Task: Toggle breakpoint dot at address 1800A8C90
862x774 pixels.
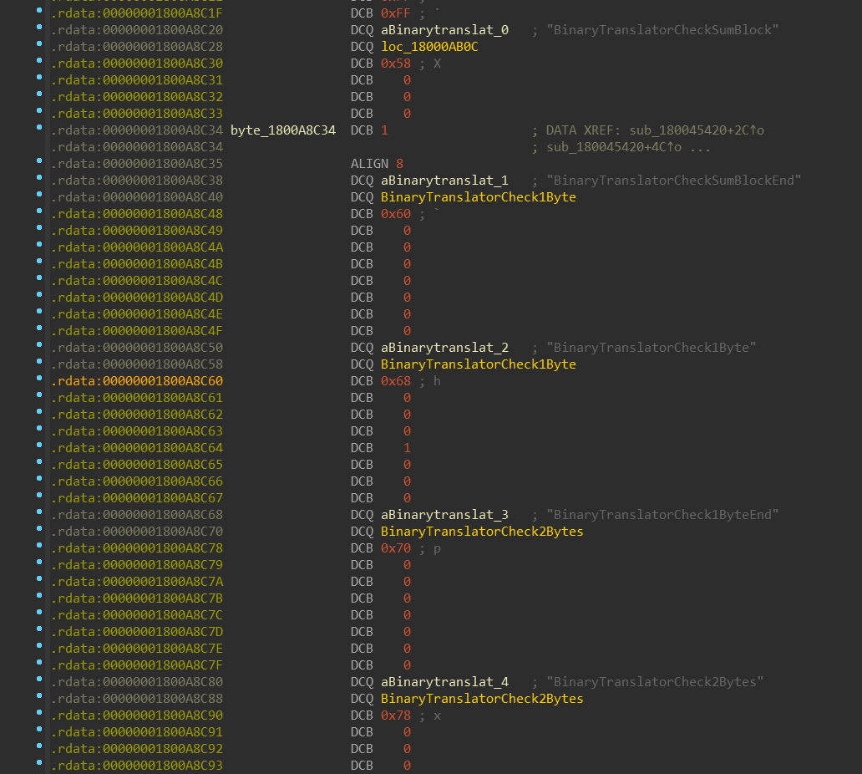Action: [x=39, y=712]
